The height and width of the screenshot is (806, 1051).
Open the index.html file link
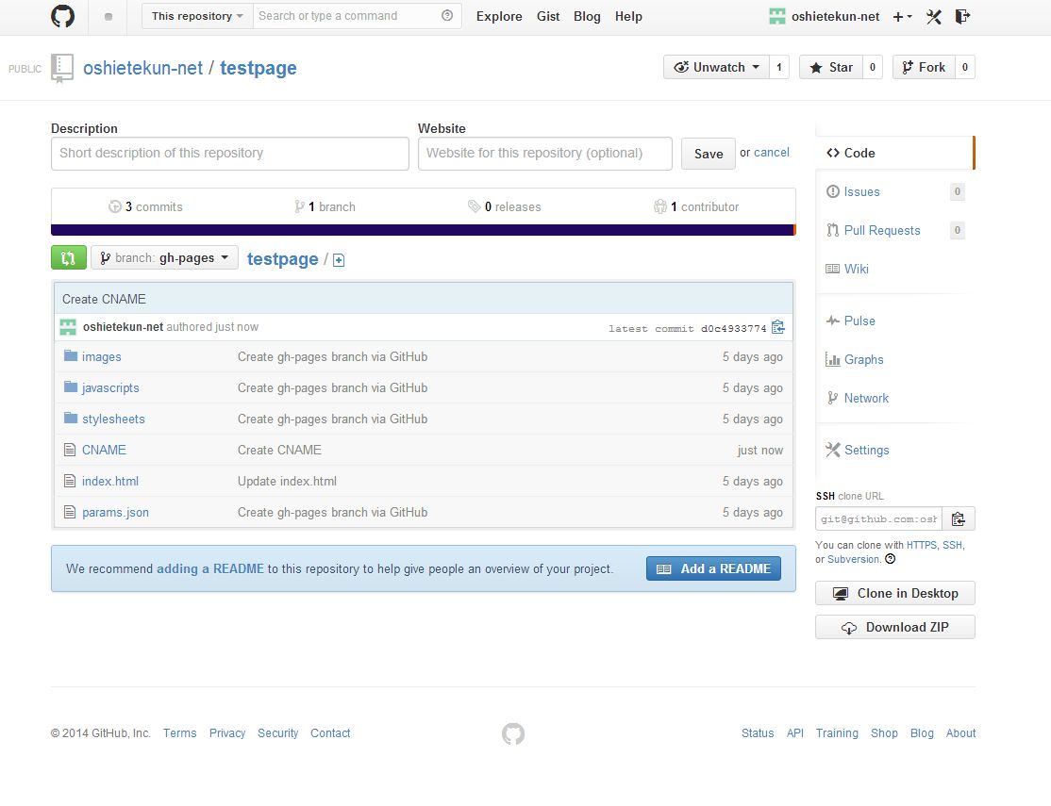tap(110, 481)
